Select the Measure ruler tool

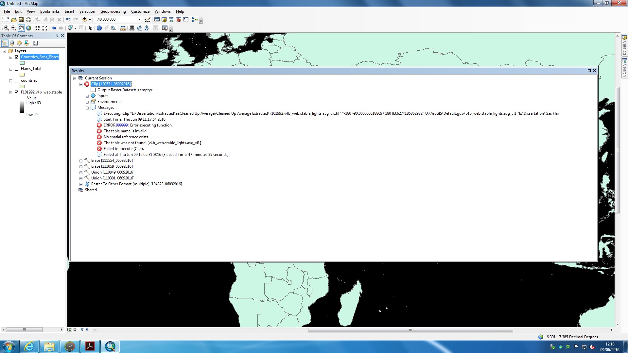(123, 28)
